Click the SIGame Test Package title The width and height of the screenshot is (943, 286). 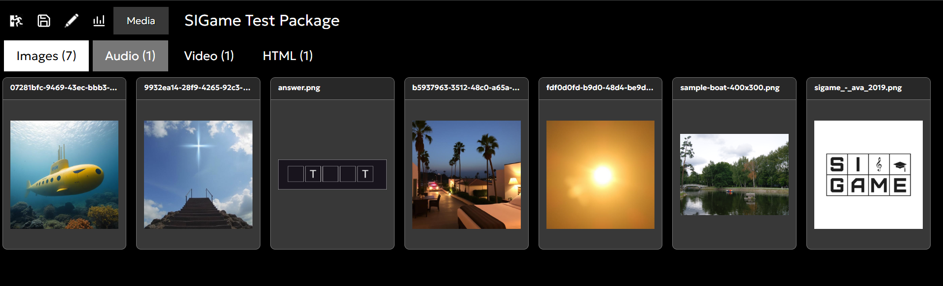[x=262, y=21]
